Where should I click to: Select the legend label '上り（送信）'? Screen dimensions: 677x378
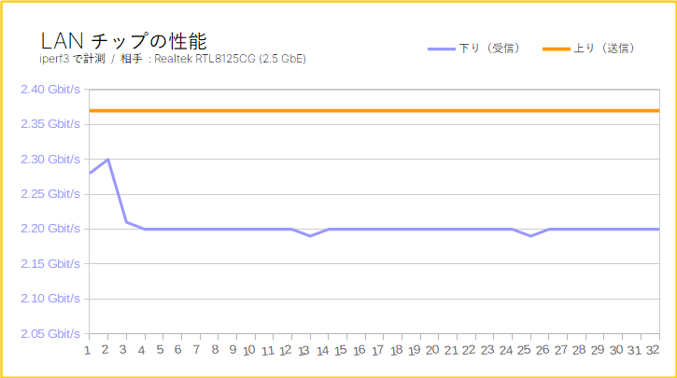[606, 49]
